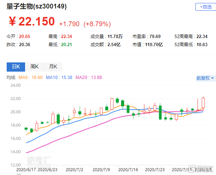Click the 16.00 y-axis label
The image size is (216, 175).
[x=16, y=138]
